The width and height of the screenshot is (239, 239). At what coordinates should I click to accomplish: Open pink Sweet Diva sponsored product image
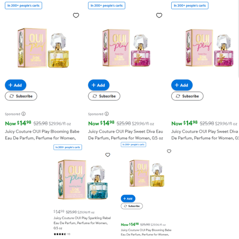click(126, 48)
